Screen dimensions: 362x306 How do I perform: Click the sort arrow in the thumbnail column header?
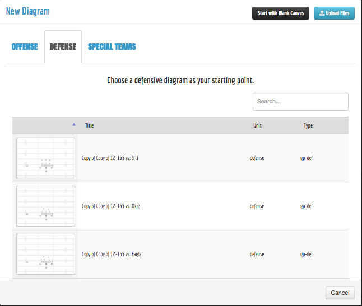tap(73, 125)
